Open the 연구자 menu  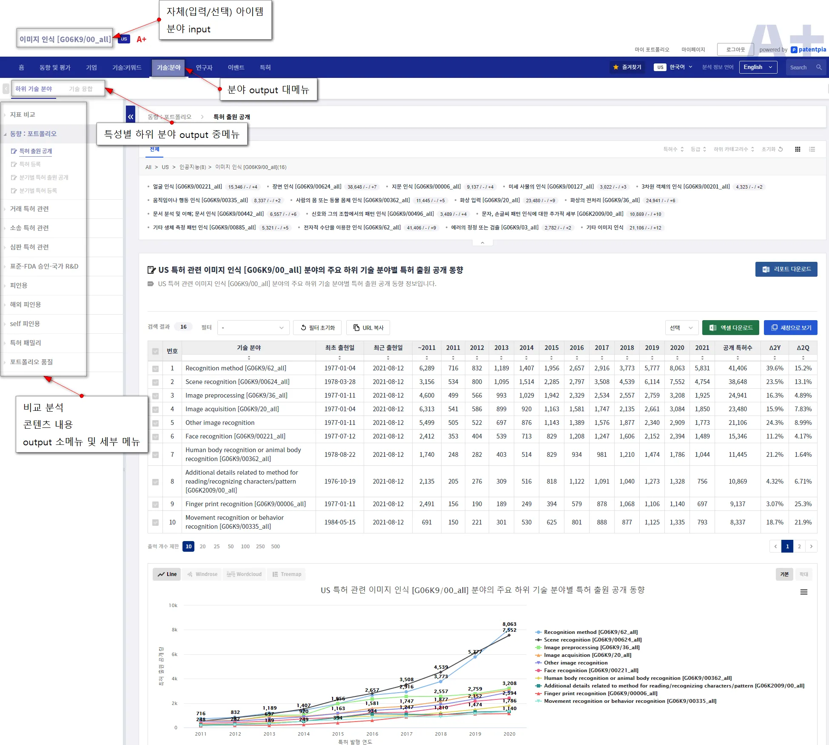tap(204, 68)
